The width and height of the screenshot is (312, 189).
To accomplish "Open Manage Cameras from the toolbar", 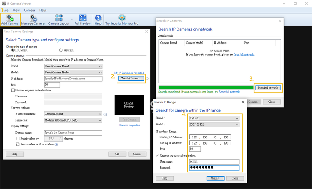I will click(x=33, y=19).
